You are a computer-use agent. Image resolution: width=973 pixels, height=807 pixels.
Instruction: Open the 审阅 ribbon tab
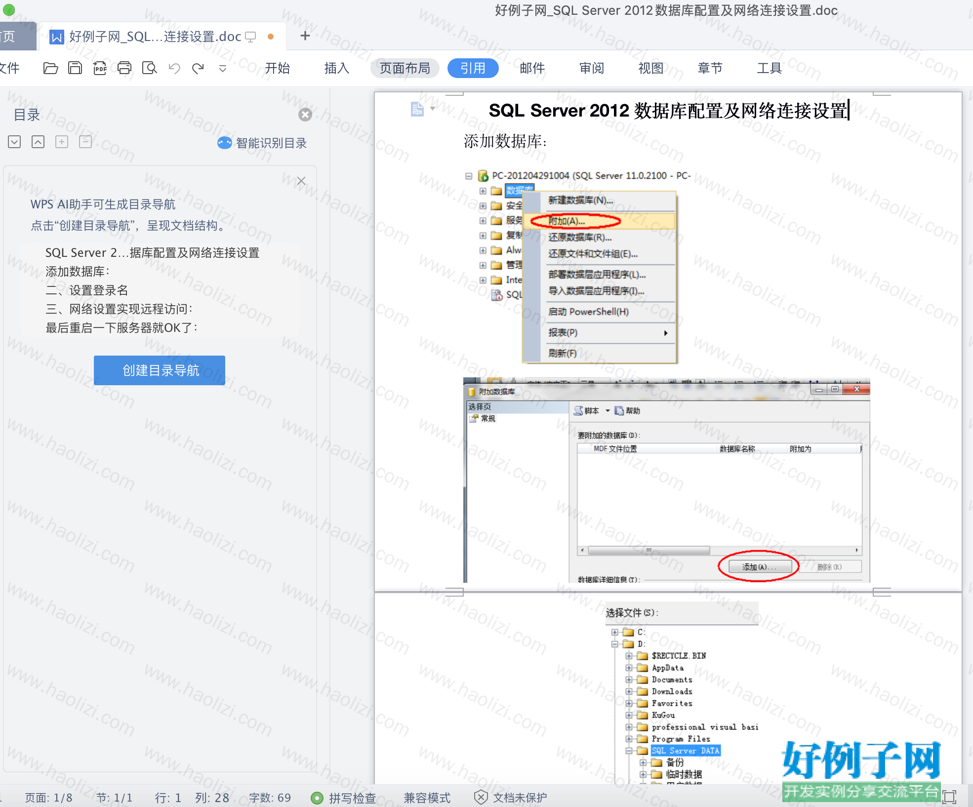pos(592,68)
